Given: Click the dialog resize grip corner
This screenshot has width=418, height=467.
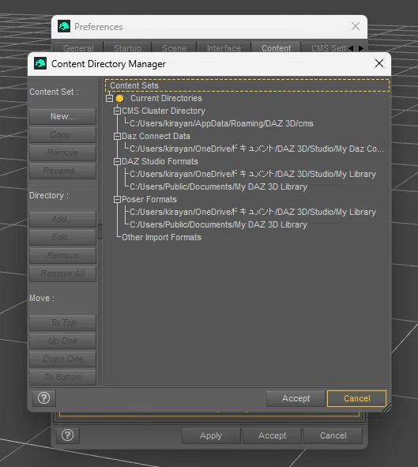Looking at the screenshot, I should pyautogui.click(x=386, y=408).
